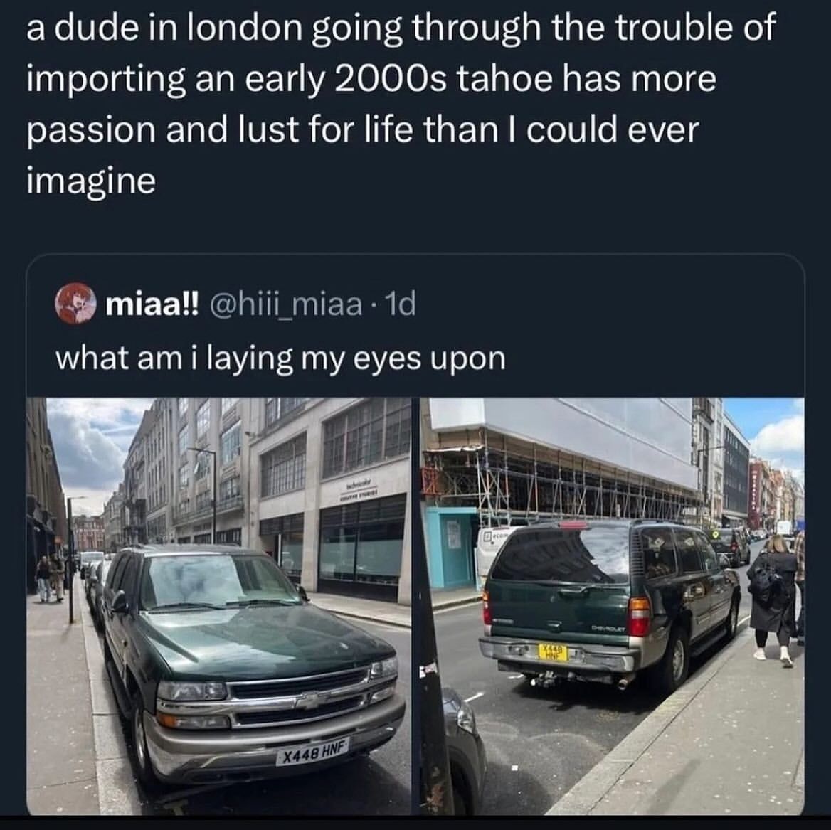Viewport: 831px width, 830px height.
Task: Click the yellow rear license plate
Action: [554, 651]
